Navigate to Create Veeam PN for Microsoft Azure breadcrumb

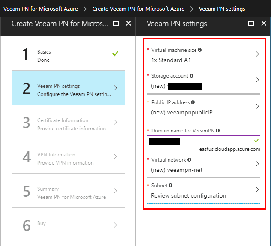pyautogui.click(x=139, y=9)
